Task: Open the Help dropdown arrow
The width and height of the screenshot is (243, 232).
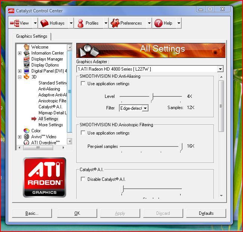Action: click(x=179, y=23)
